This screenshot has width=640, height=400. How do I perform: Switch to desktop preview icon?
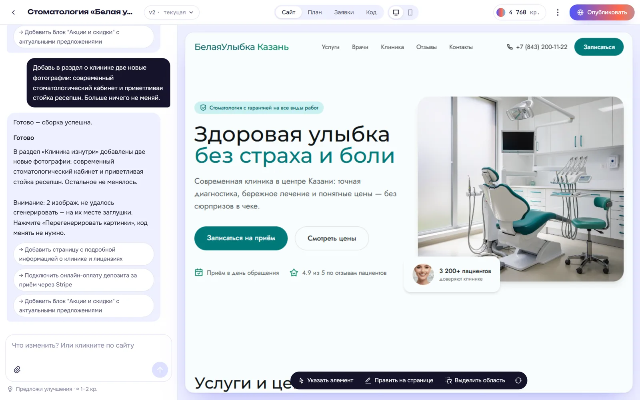click(x=396, y=12)
